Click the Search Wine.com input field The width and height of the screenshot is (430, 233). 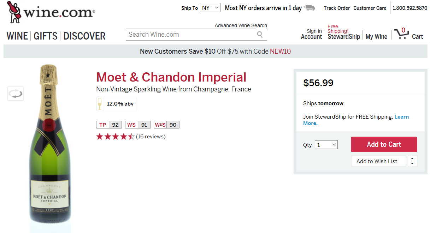click(x=191, y=35)
